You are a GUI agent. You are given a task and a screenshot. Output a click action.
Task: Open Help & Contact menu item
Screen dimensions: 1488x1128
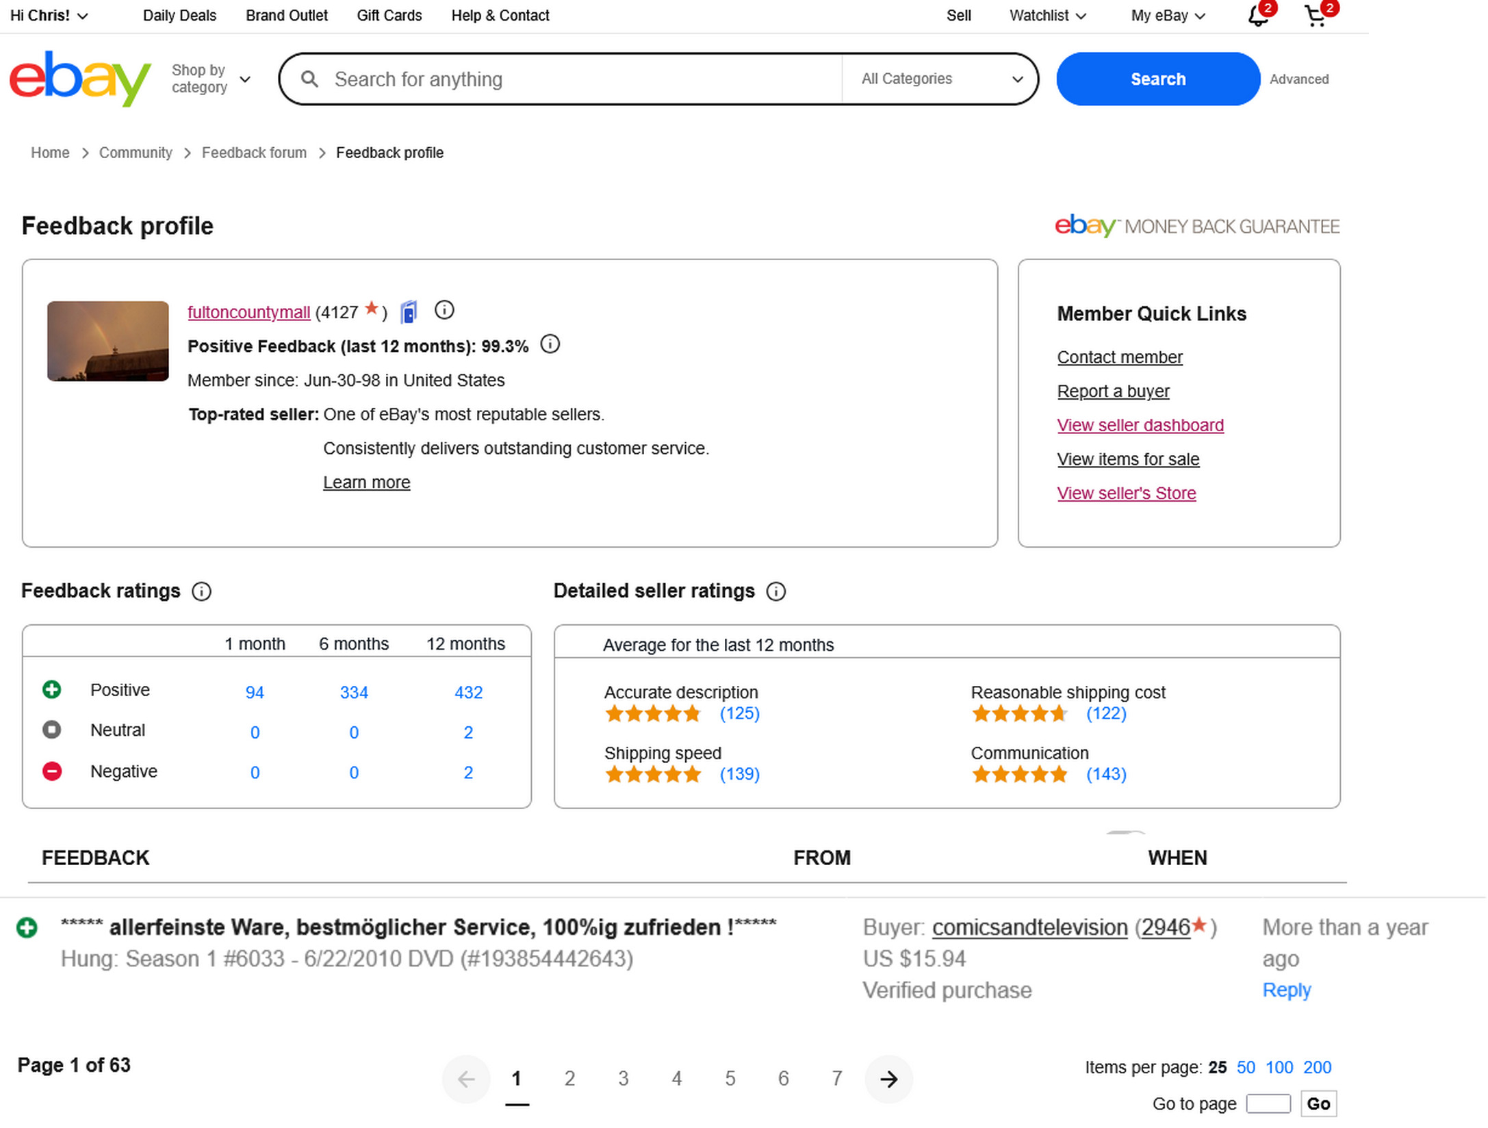[500, 16]
